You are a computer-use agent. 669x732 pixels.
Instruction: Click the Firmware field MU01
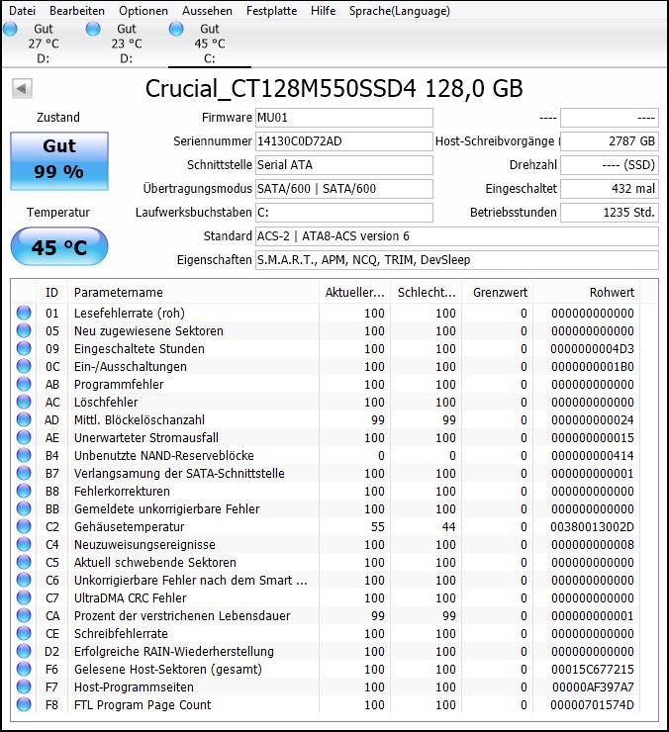tap(343, 118)
